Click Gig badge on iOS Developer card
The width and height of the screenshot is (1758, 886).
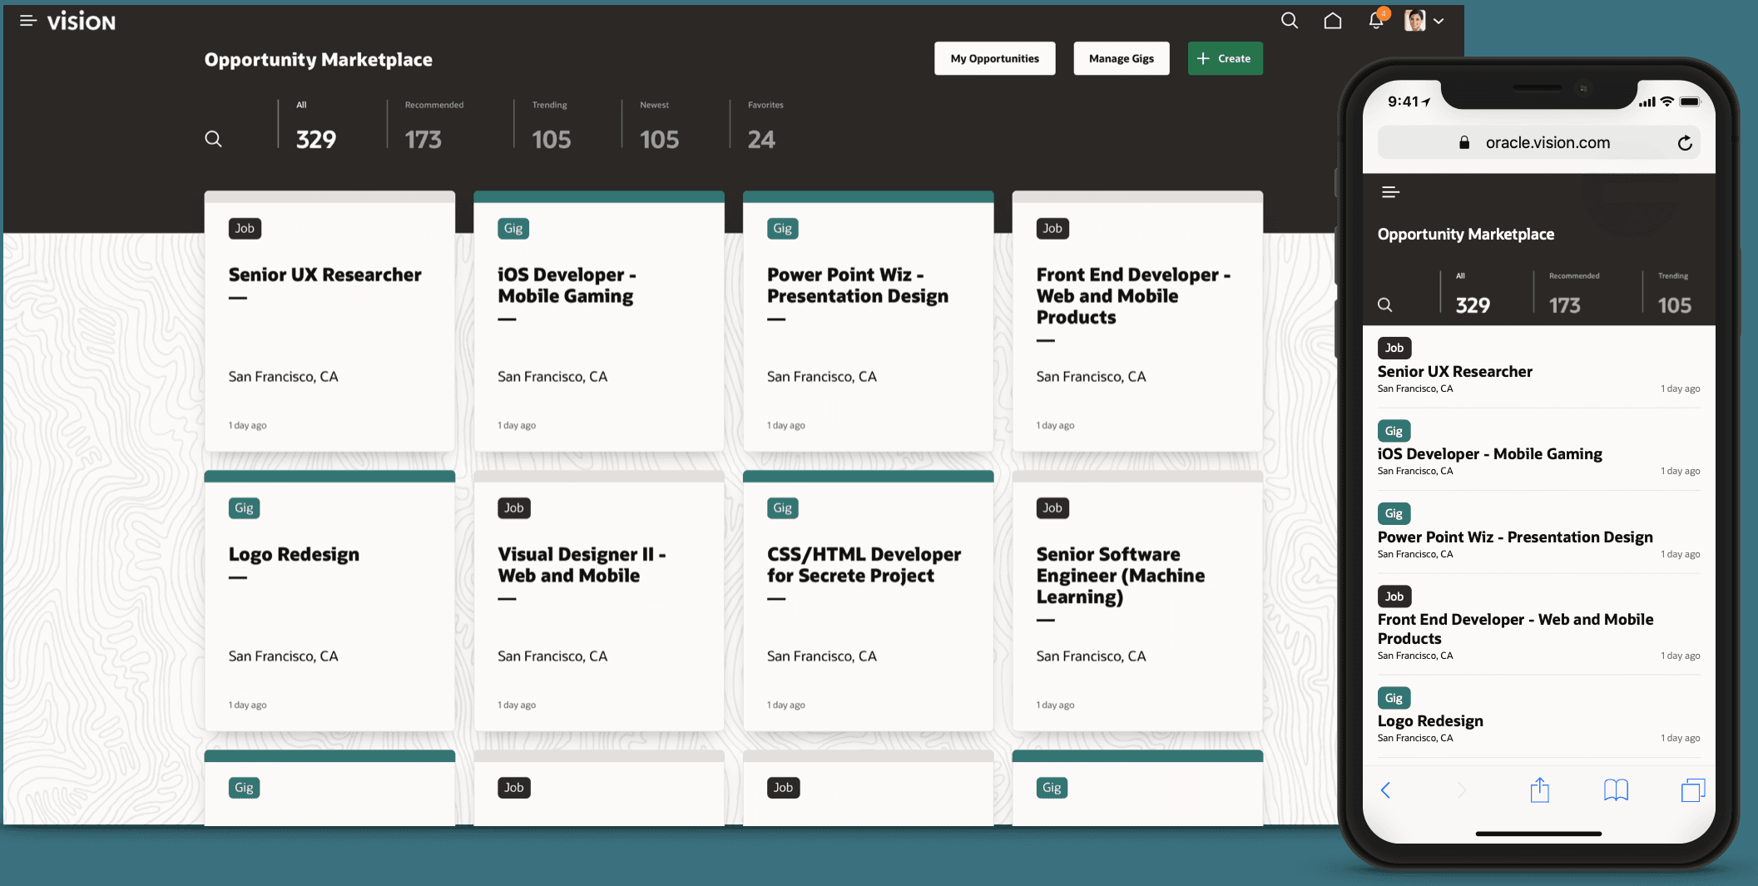pos(513,229)
